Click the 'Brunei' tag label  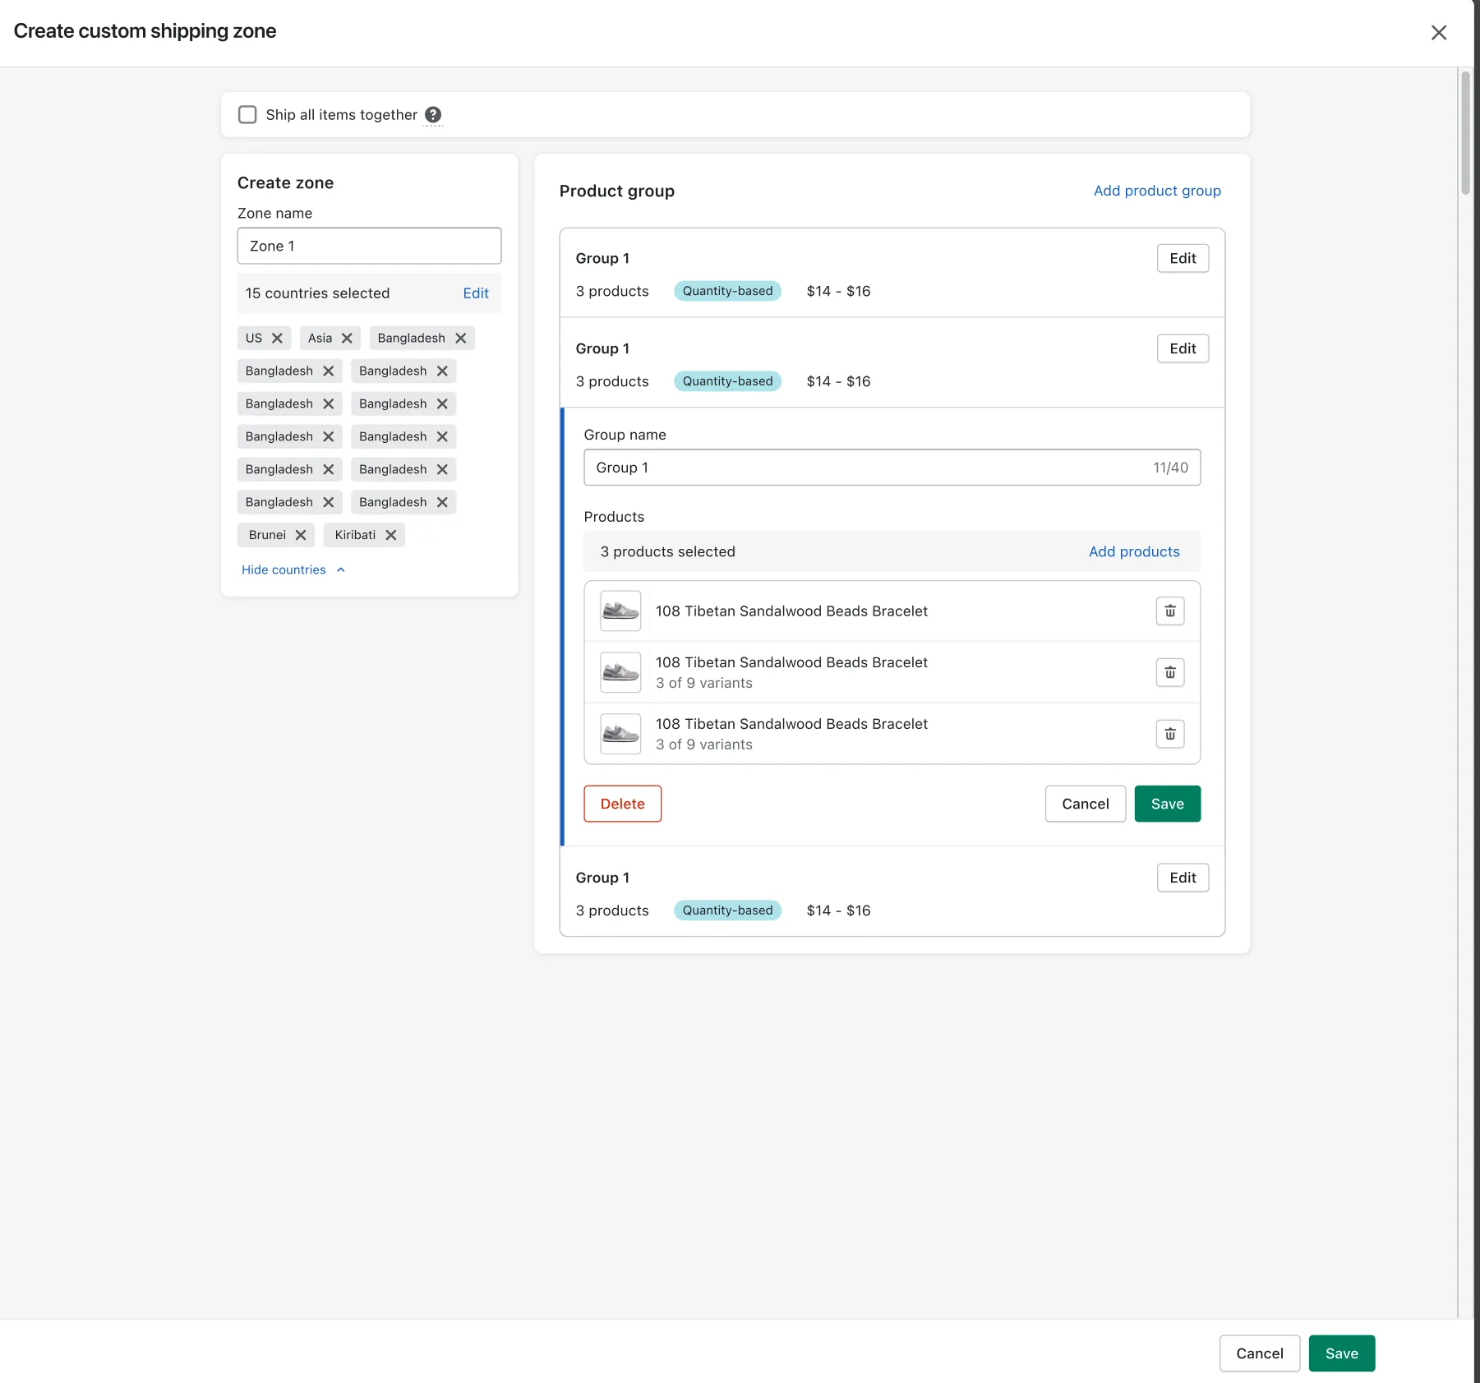(267, 535)
